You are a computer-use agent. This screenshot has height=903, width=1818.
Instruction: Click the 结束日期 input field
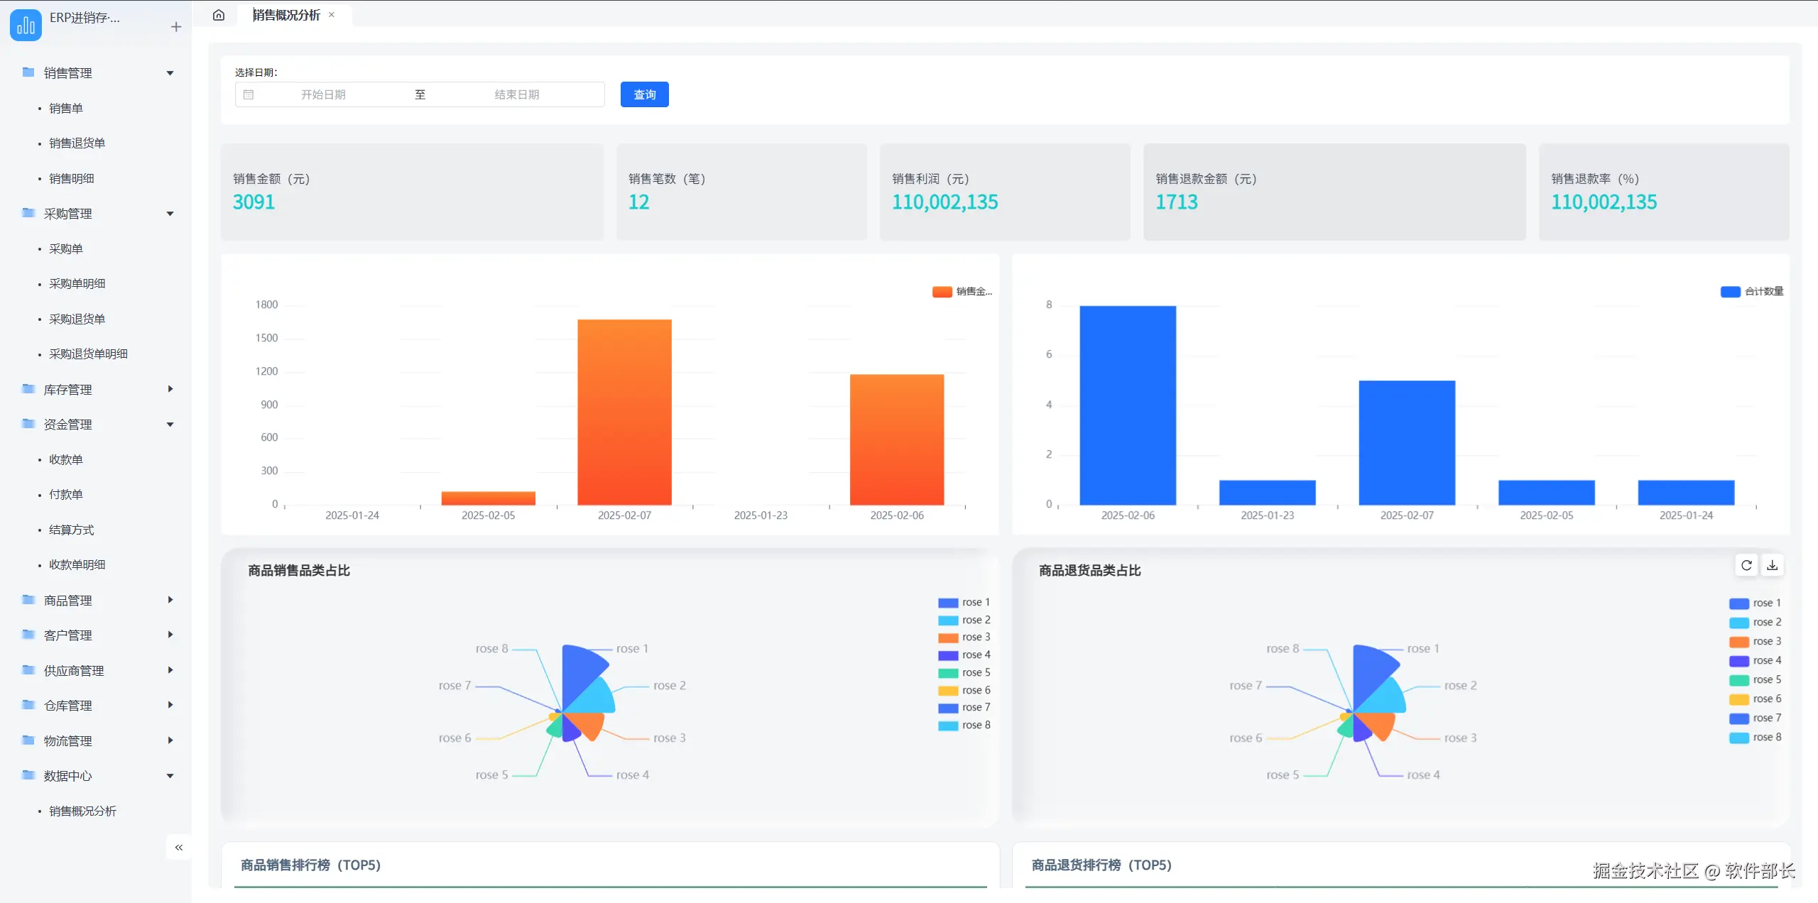pos(517,94)
